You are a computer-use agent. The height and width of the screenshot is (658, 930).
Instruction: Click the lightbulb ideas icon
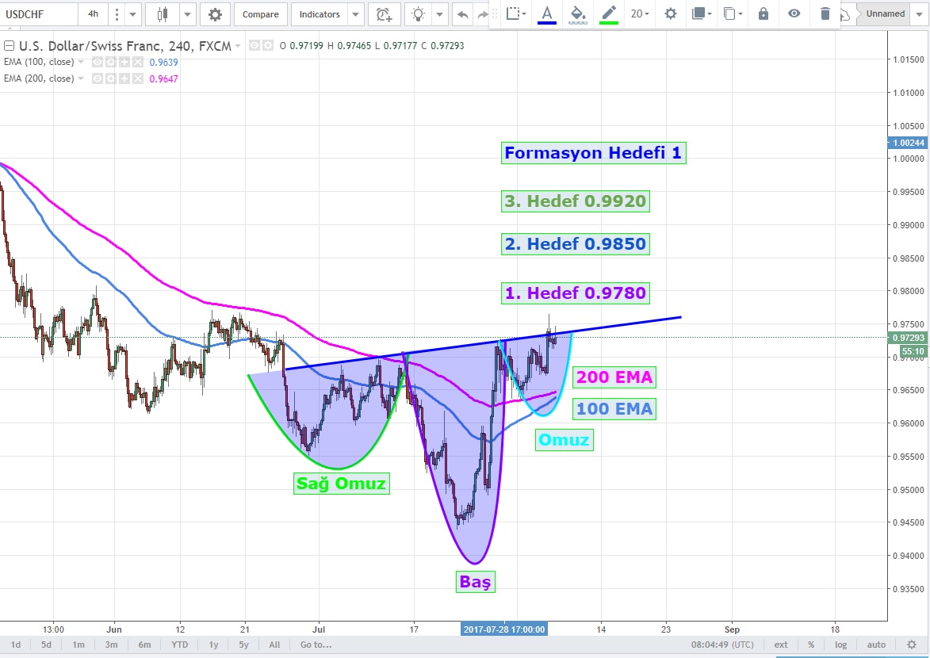[418, 14]
